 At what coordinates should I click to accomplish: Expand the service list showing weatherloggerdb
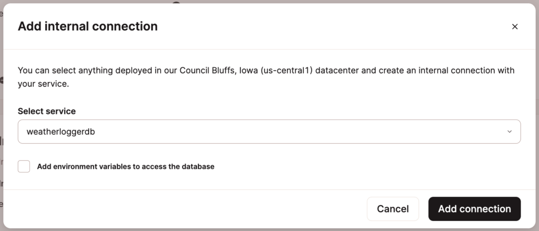tap(269, 132)
